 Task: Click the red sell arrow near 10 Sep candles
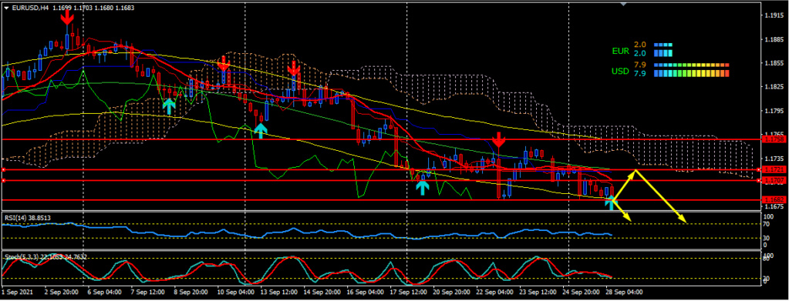tap(224, 64)
